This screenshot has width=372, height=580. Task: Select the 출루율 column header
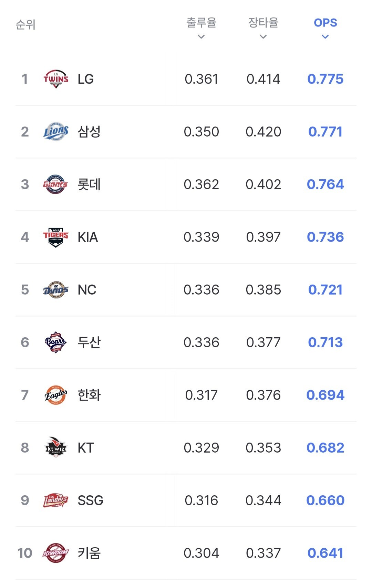point(201,23)
